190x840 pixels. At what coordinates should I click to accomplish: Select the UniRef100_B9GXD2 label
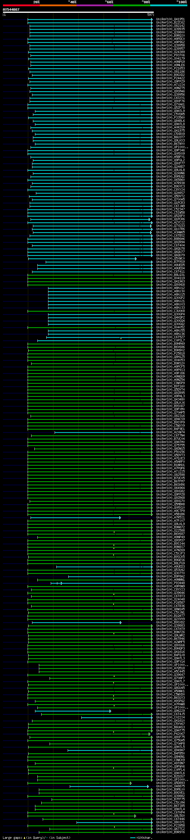(x=170, y=75)
